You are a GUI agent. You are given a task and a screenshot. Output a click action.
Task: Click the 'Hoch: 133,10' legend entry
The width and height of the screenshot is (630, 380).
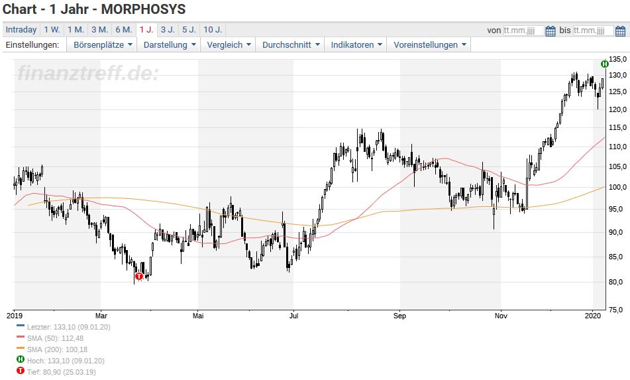coord(66,361)
